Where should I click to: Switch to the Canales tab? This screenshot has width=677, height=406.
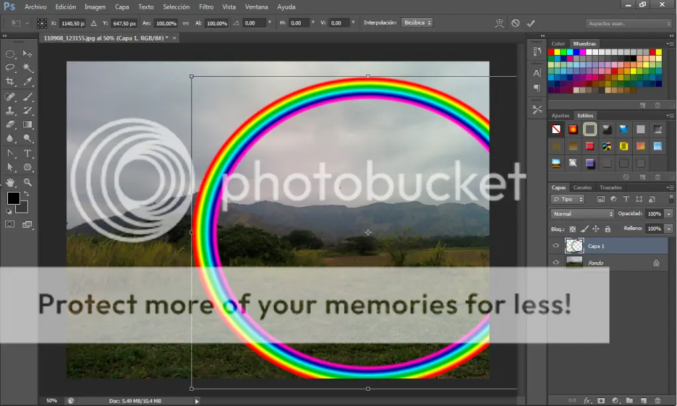(x=582, y=187)
